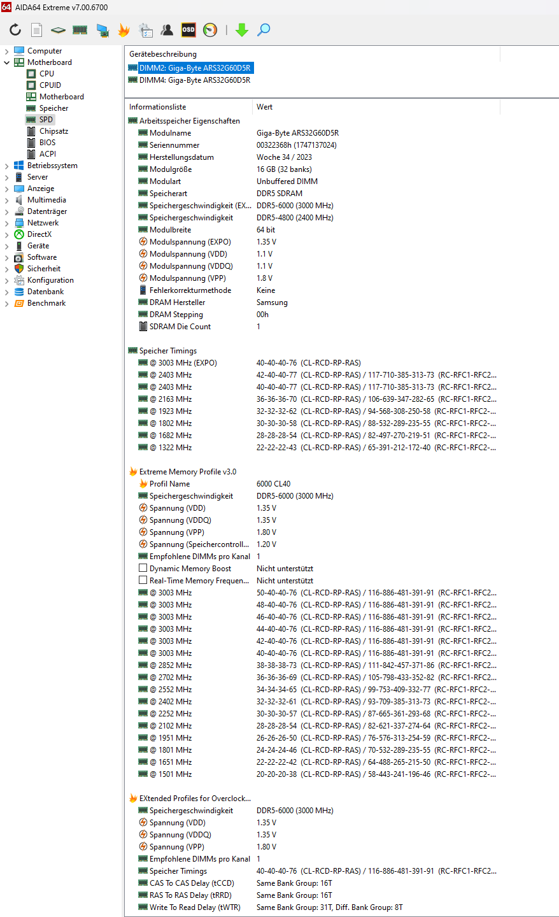
Task: Expand the Server tree node
Action: (7, 177)
